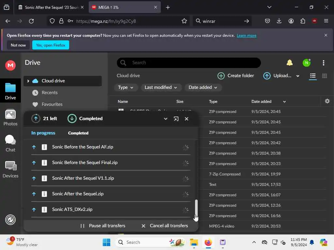The image size is (334, 250).
Task: Close the transfers panel
Action: [186, 119]
